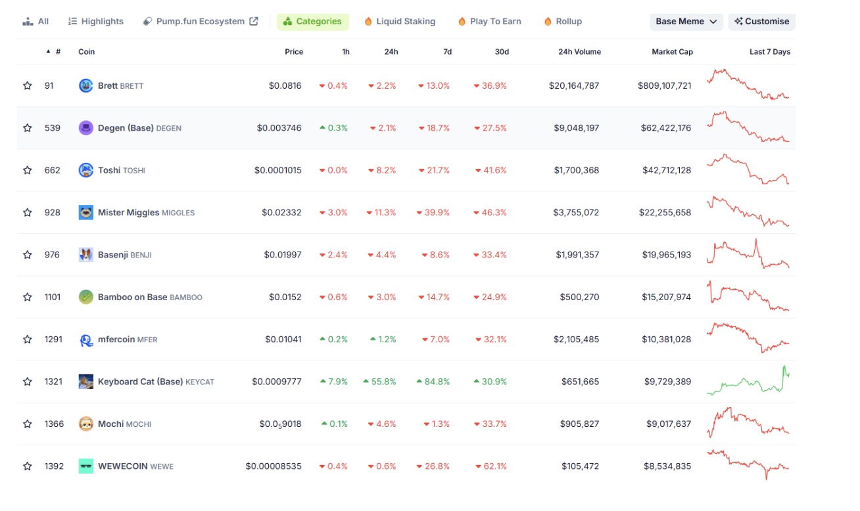Screen dimensions: 860x511
Task: Sort by the Market Cap column header
Action: (672, 52)
